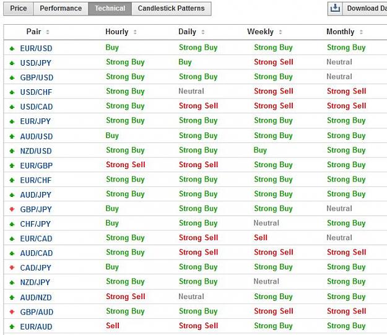Click the red down arrow beside GBP/JPY

coord(12,209)
